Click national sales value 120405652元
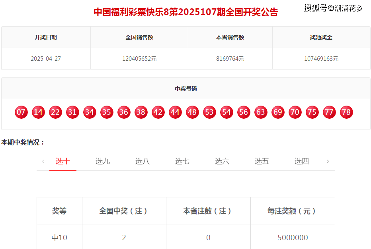This screenshot has height=249, width=371. click(139, 59)
